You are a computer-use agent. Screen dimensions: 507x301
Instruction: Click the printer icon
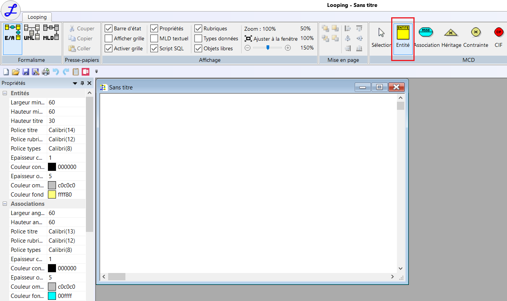46,72
